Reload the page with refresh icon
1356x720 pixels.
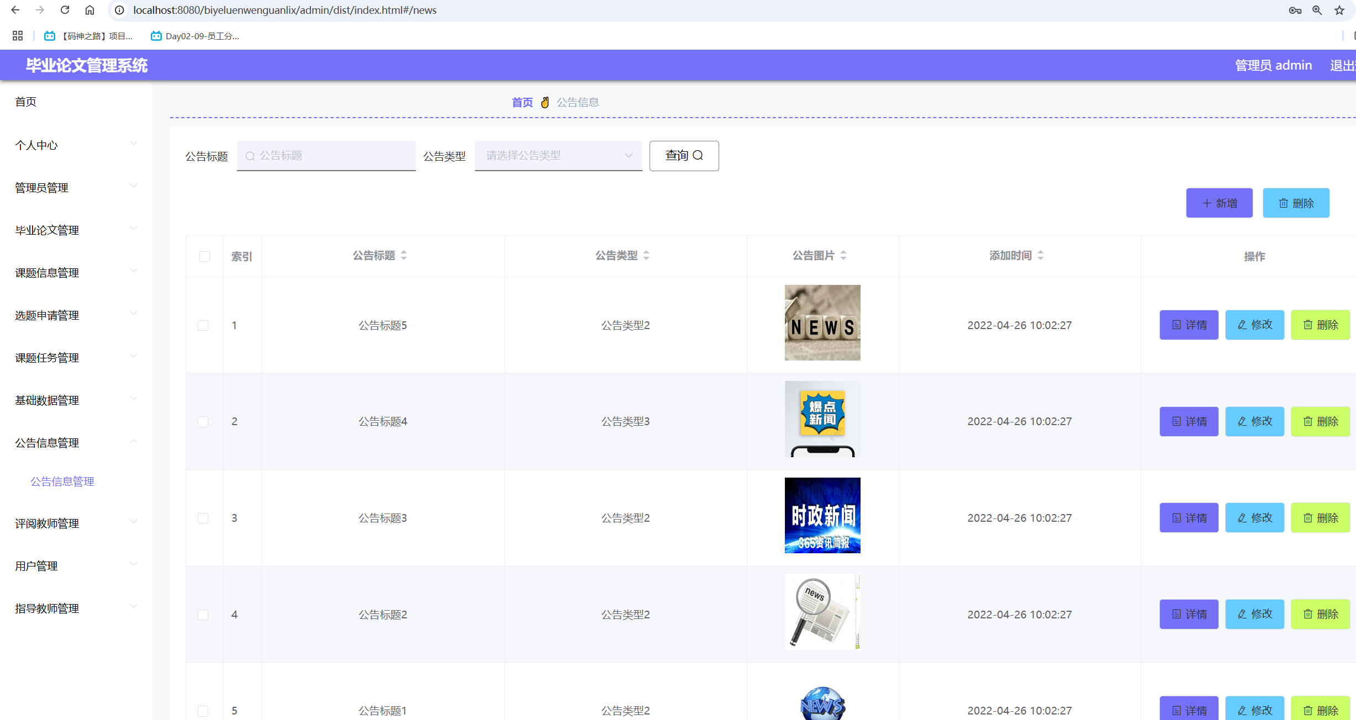coord(65,10)
